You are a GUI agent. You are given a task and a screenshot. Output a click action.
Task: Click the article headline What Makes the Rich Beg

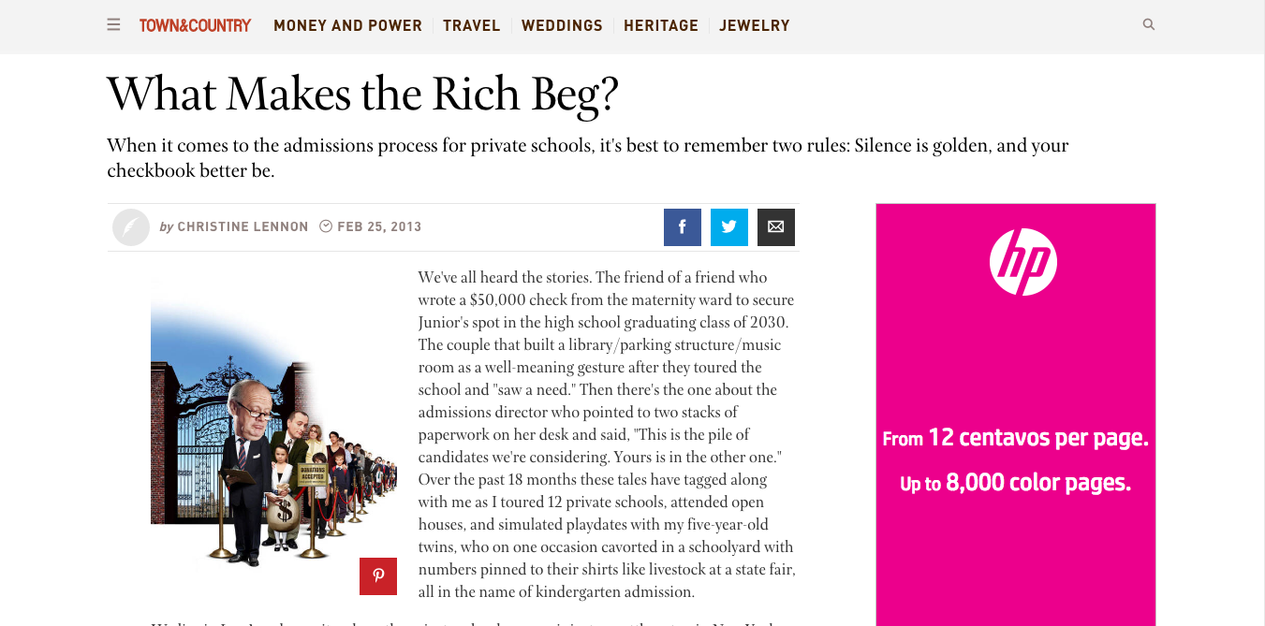(x=363, y=95)
